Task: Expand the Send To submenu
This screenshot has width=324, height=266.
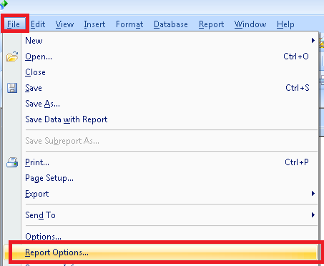Action: (161, 215)
